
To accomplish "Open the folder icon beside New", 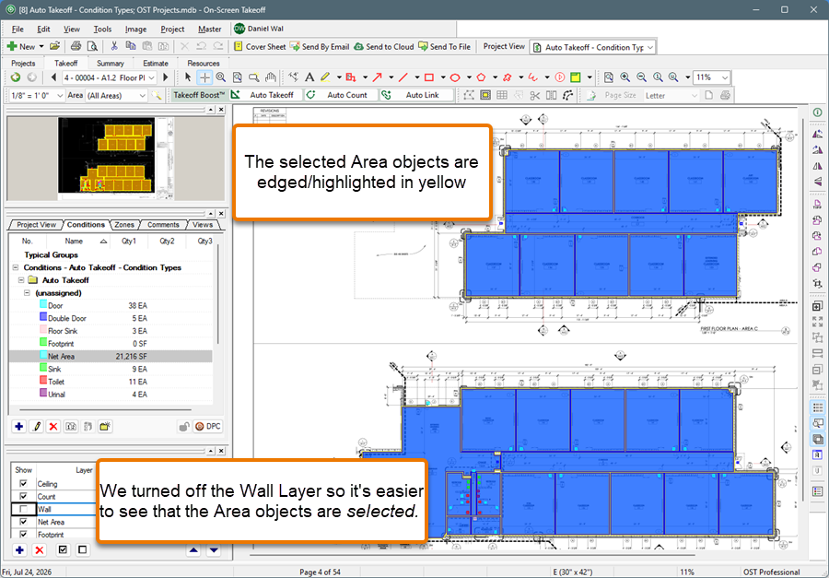I will [x=55, y=47].
